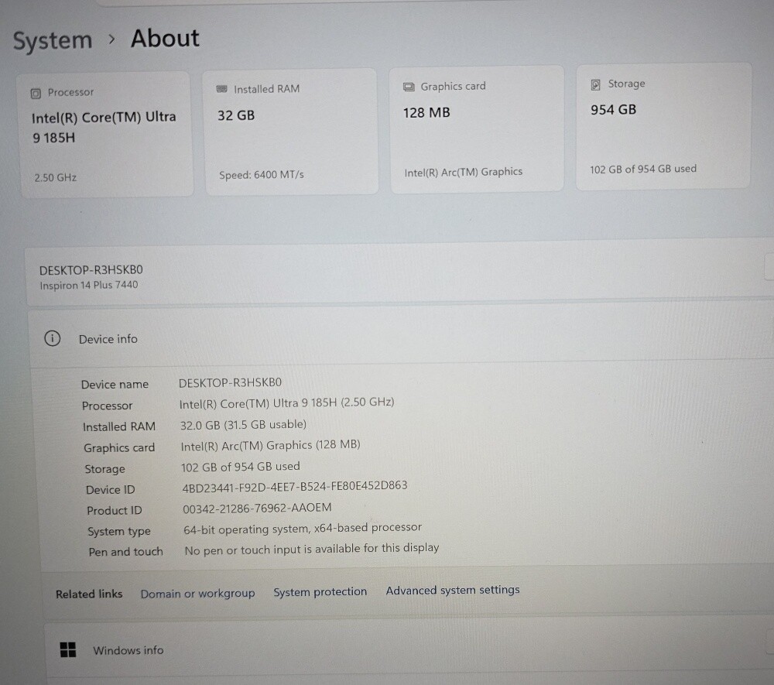
Task: Select No pen or touch input text
Action: click(311, 549)
